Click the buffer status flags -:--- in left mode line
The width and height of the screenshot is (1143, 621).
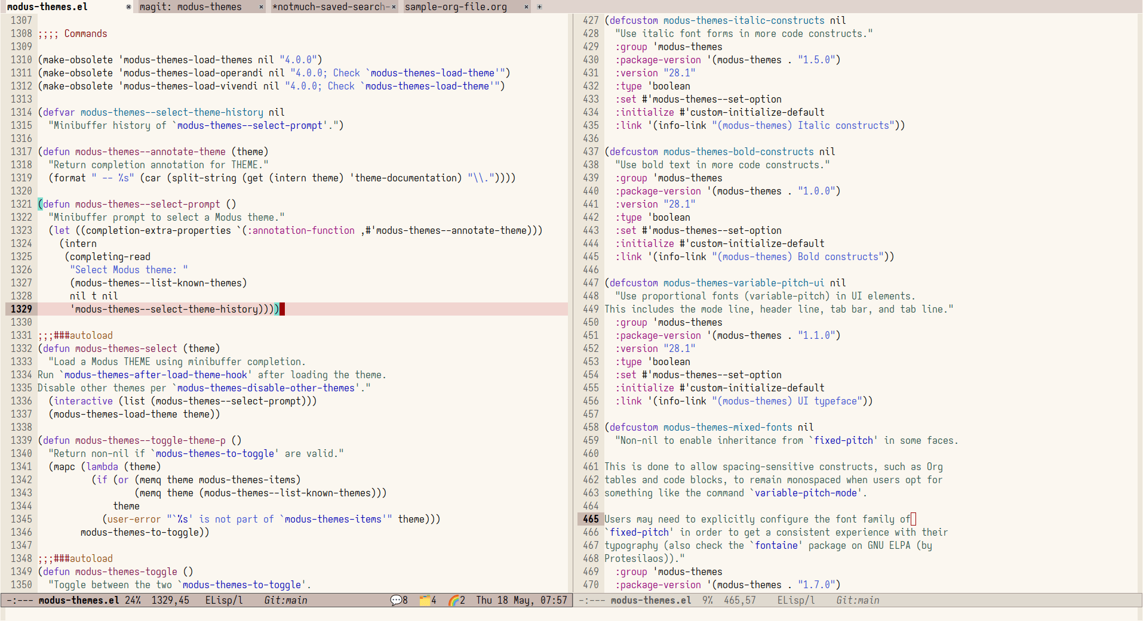[20, 600]
